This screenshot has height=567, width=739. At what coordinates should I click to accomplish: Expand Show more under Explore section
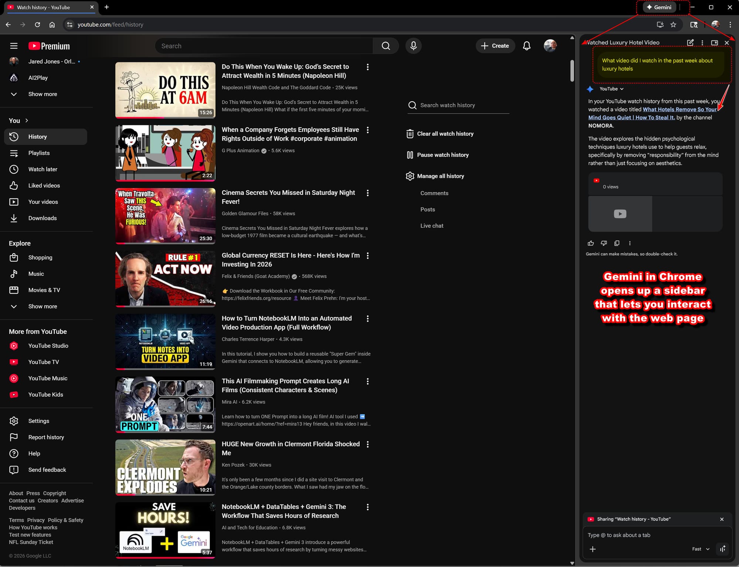tap(42, 306)
